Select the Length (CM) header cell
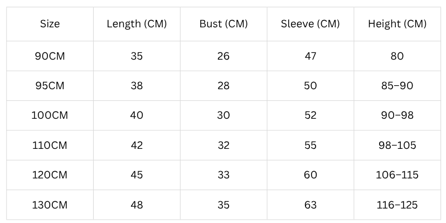The image size is (446, 223). coord(137,24)
